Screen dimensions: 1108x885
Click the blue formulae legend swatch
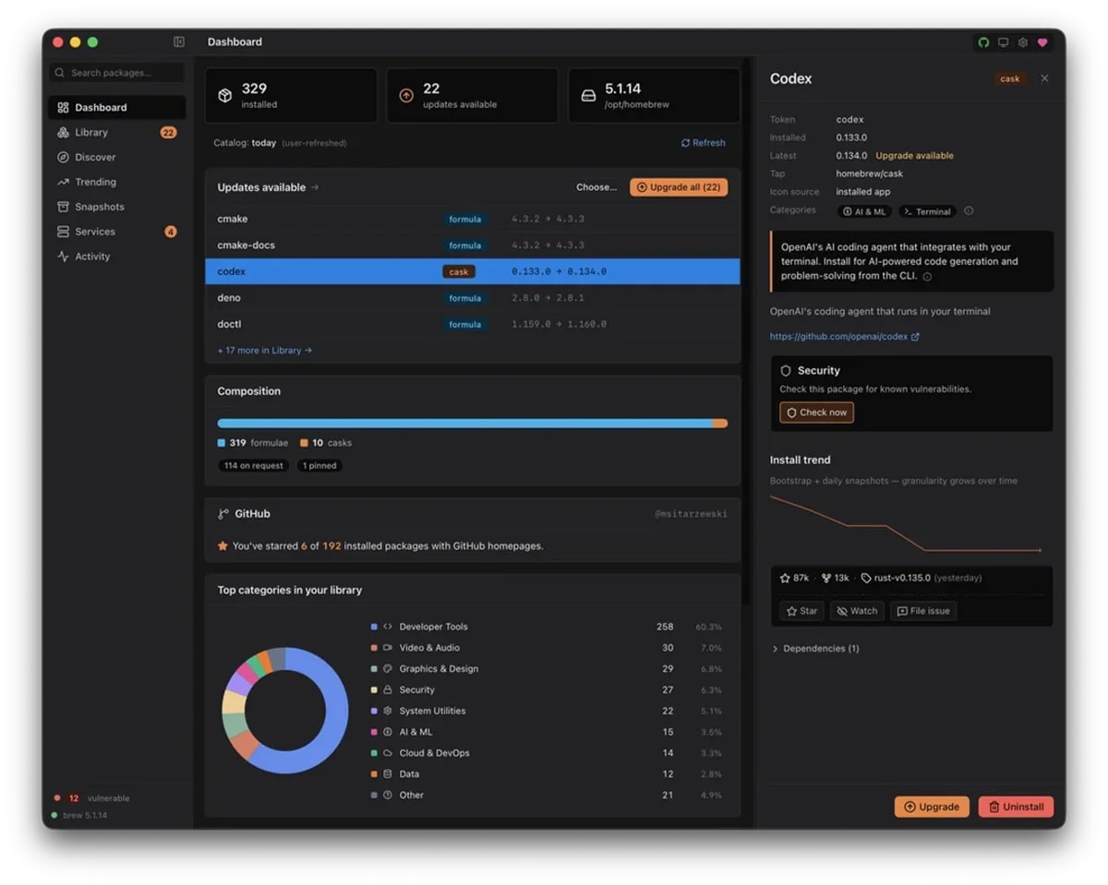tap(222, 443)
